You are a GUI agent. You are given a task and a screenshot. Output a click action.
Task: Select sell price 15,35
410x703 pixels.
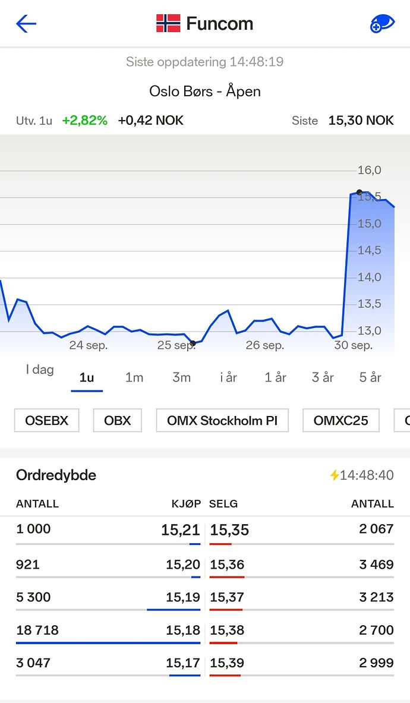229,530
